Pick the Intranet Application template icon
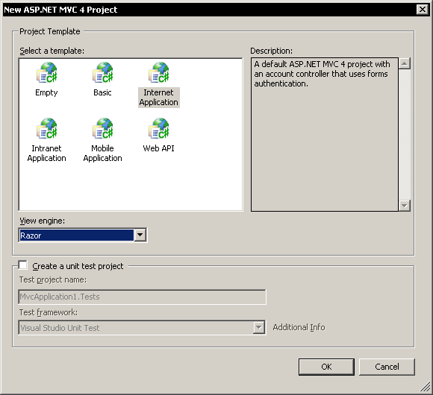Viewport: 433px width, 395px height. [x=47, y=129]
